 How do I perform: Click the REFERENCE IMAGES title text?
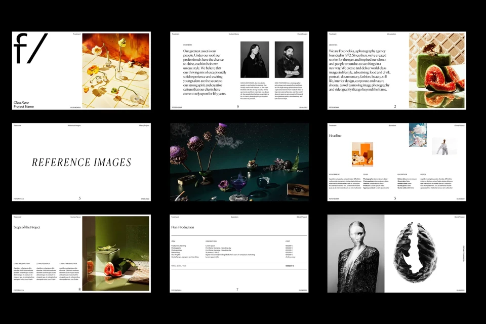point(82,163)
